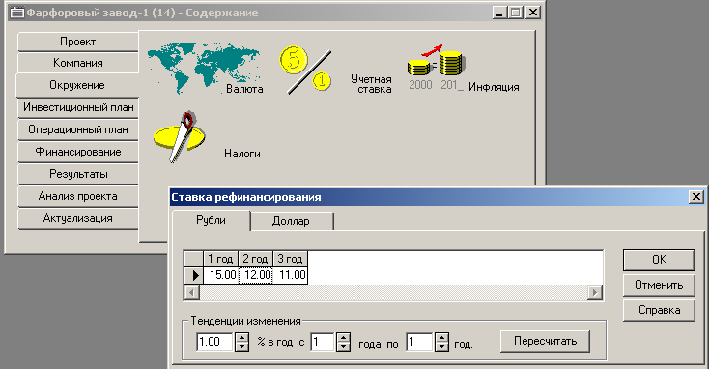Open the Валюта world map icon
Image resolution: width=709 pixels, height=369 pixels.
tap(204, 68)
